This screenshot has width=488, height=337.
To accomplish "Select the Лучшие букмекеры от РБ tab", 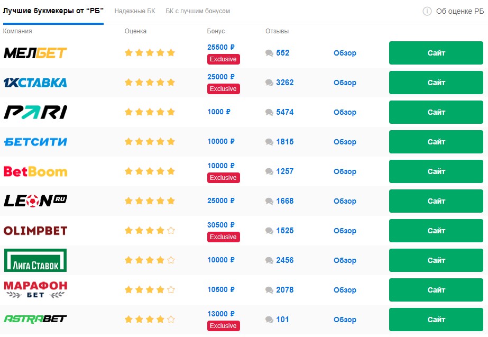I will tap(53, 11).
